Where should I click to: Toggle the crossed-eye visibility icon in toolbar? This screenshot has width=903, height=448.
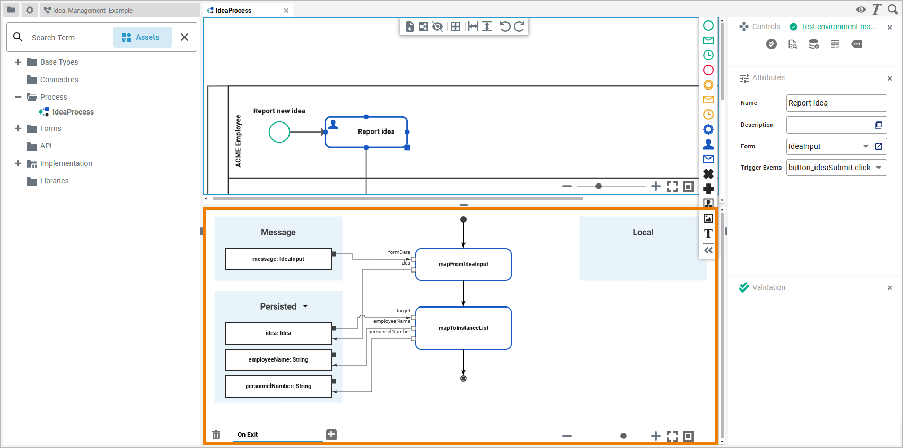[x=437, y=27]
